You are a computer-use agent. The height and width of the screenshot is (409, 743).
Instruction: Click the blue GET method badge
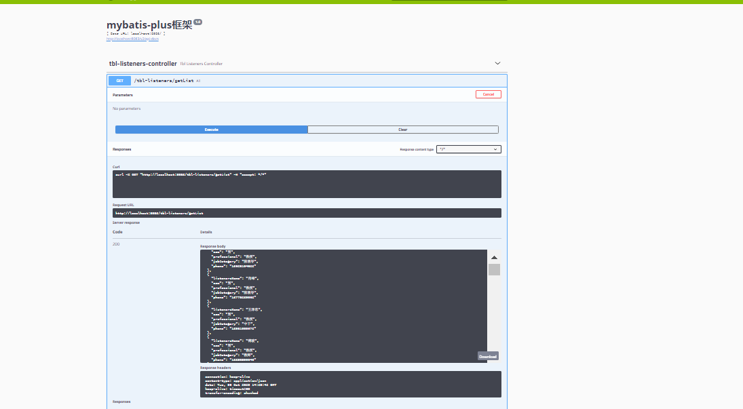[120, 81]
